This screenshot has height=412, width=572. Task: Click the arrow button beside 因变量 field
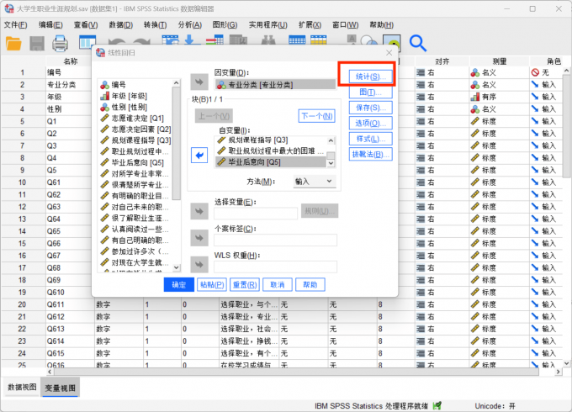pos(199,82)
